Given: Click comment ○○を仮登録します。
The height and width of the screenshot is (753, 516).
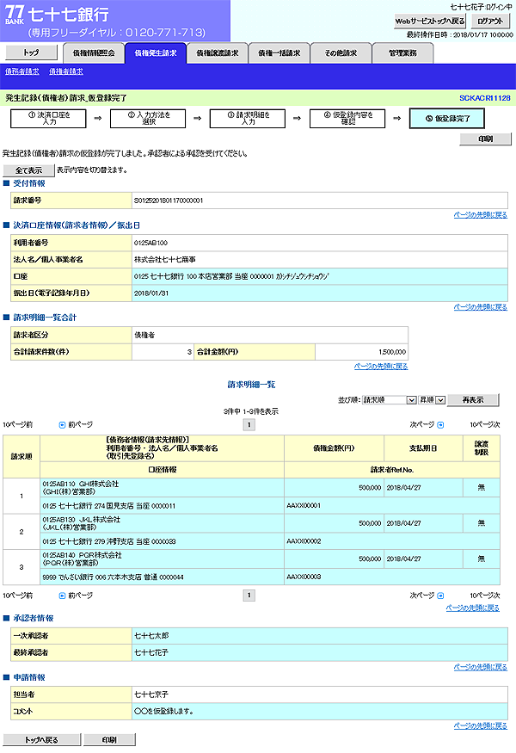Looking at the screenshot, I should click(163, 711).
